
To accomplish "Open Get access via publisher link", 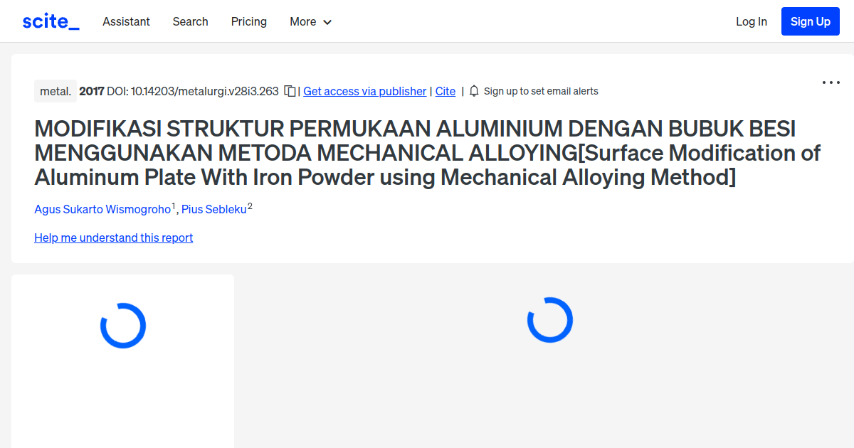I will pyautogui.click(x=364, y=91).
